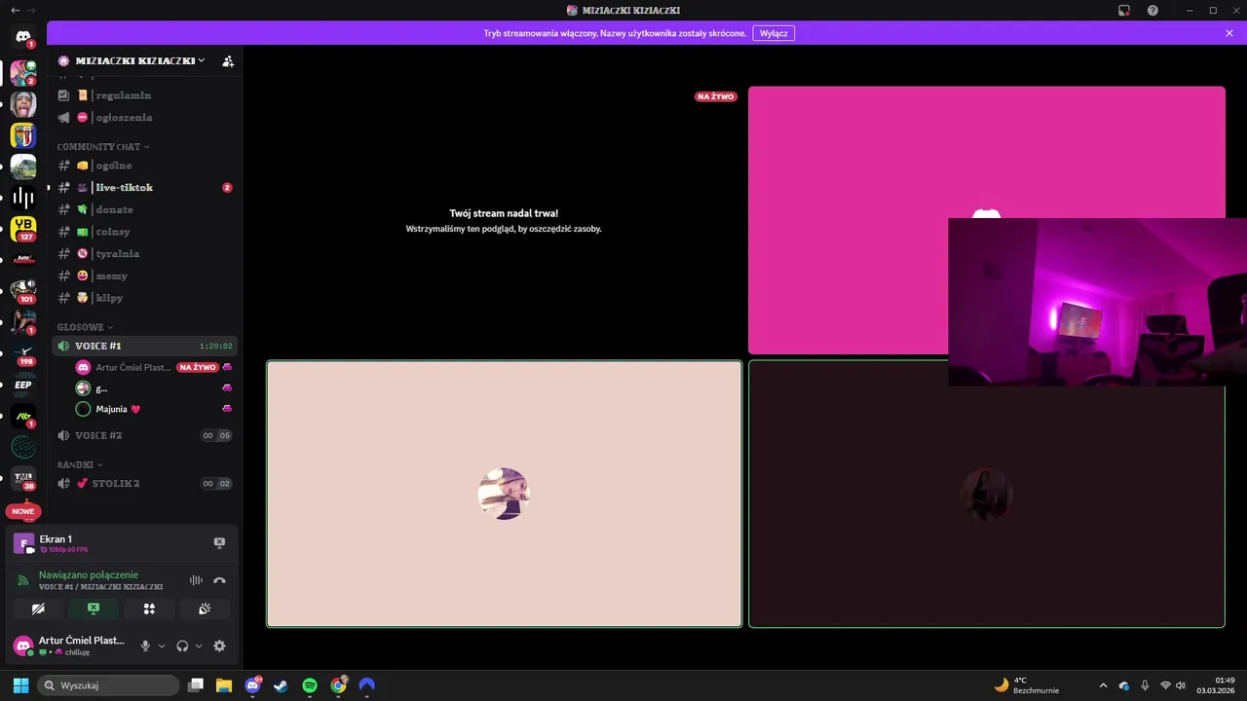Open the Steam taskbar icon
This screenshot has width=1247, height=701.
(281, 685)
